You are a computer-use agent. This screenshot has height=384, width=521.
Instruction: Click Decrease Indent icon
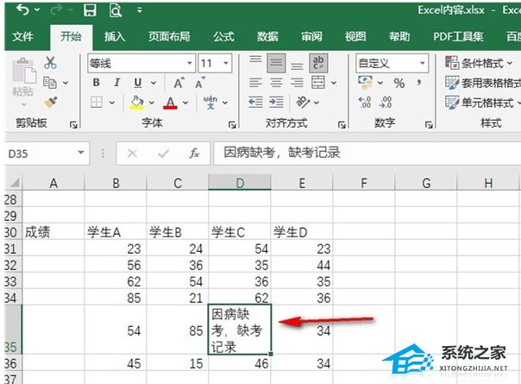[x=255, y=103]
